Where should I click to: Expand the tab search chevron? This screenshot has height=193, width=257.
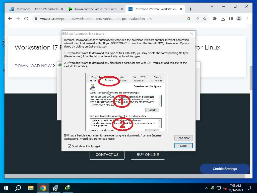pos(212,6)
